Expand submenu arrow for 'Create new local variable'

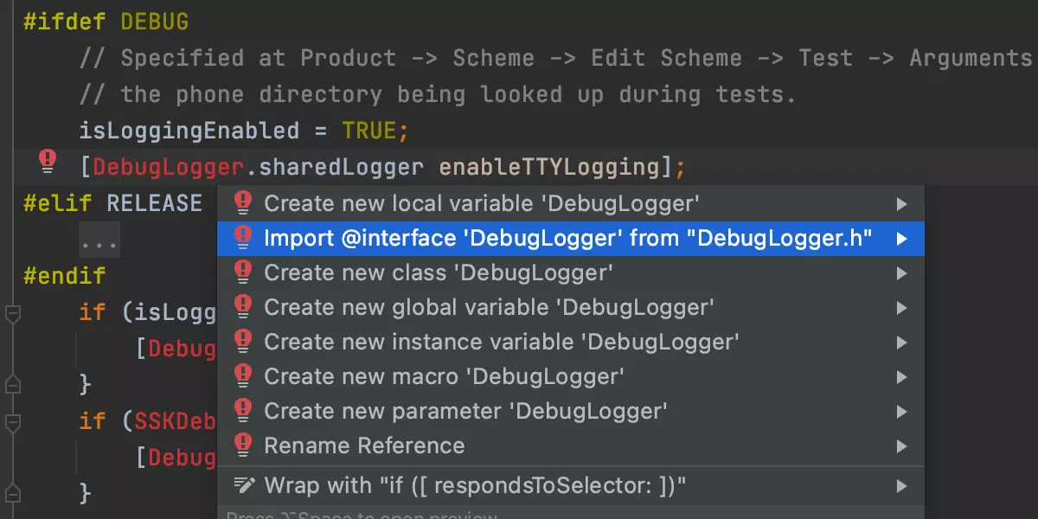point(901,204)
